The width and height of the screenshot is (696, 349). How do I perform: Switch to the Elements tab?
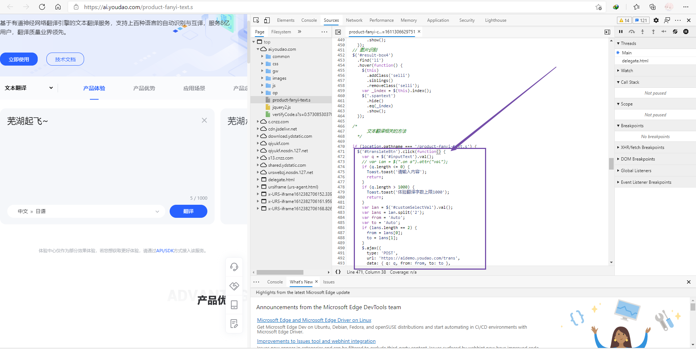(x=286, y=20)
